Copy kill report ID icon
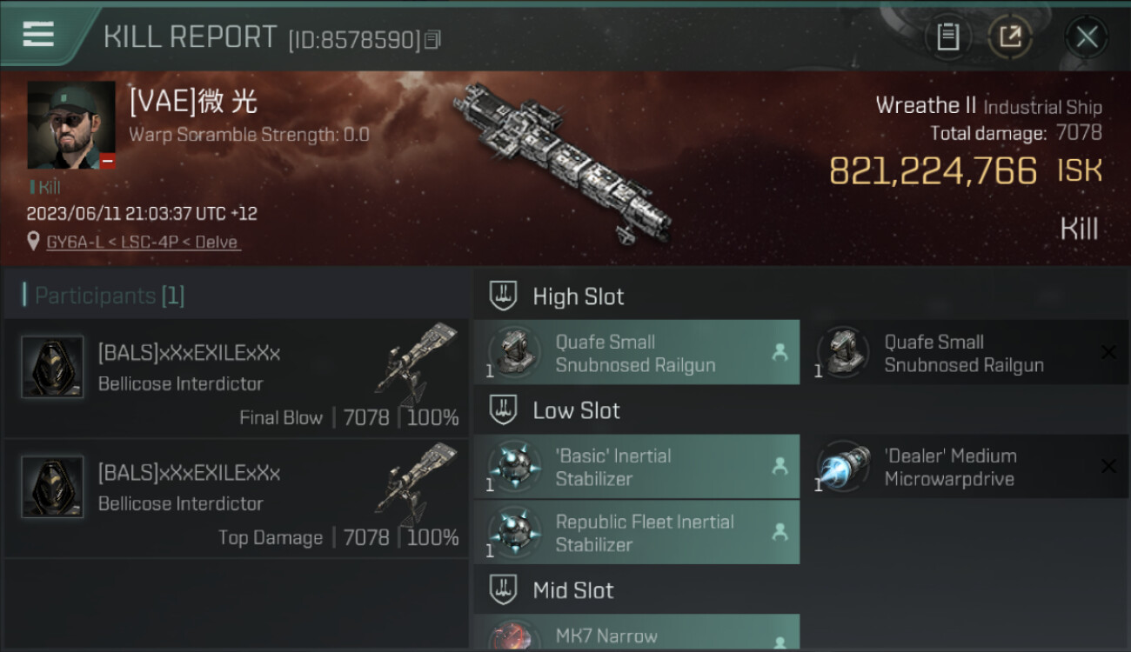1131x652 pixels. click(x=432, y=39)
